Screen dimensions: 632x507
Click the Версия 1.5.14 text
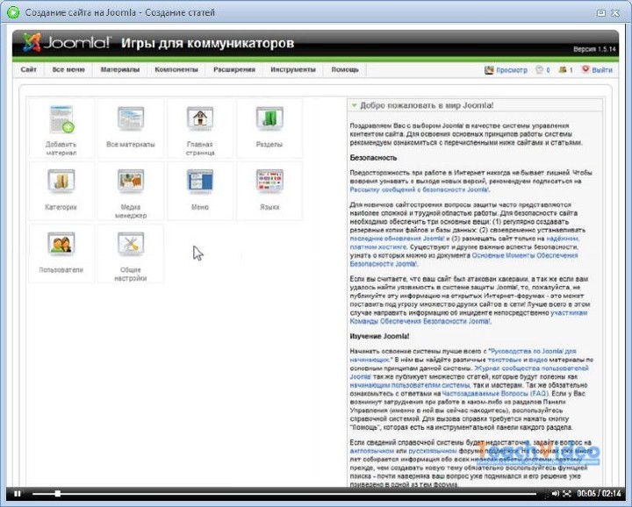tap(594, 49)
